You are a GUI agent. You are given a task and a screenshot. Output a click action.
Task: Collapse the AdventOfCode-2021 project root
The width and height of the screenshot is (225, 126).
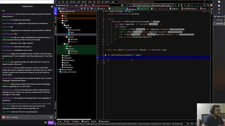tap(58, 11)
